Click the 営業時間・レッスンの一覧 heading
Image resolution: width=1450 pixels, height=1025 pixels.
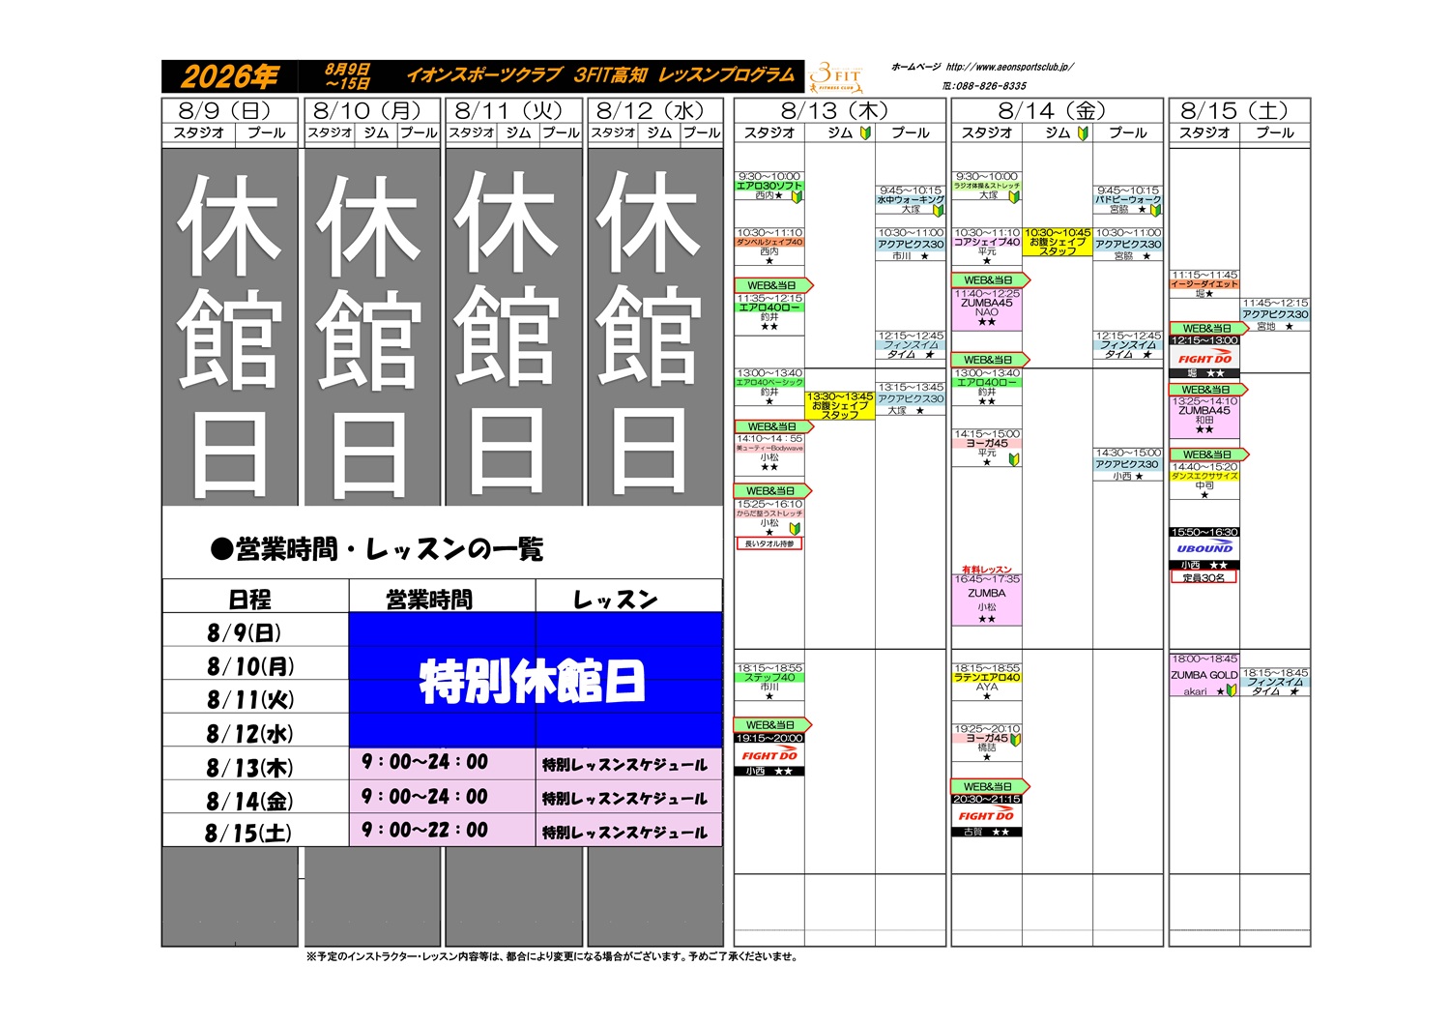(x=377, y=549)
